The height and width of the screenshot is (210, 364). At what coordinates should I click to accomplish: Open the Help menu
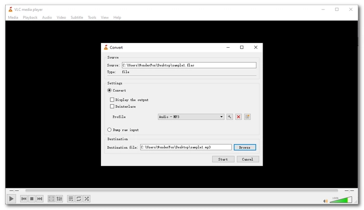(x=117, y=17)
